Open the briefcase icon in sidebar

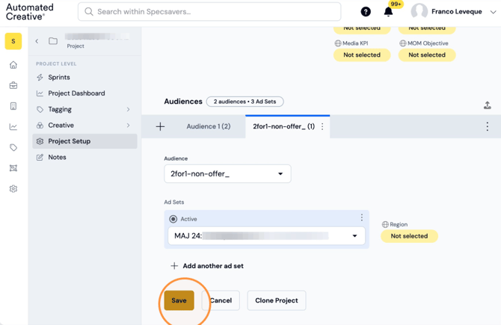click(13, 86)
